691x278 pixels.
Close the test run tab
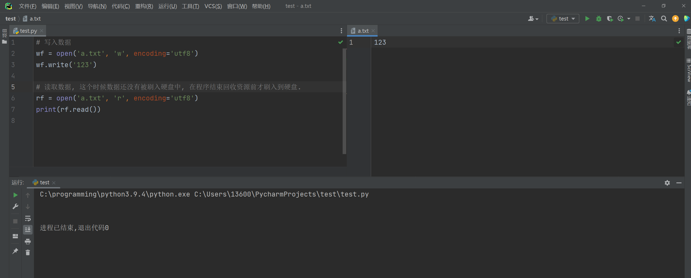tap(54, 183)
